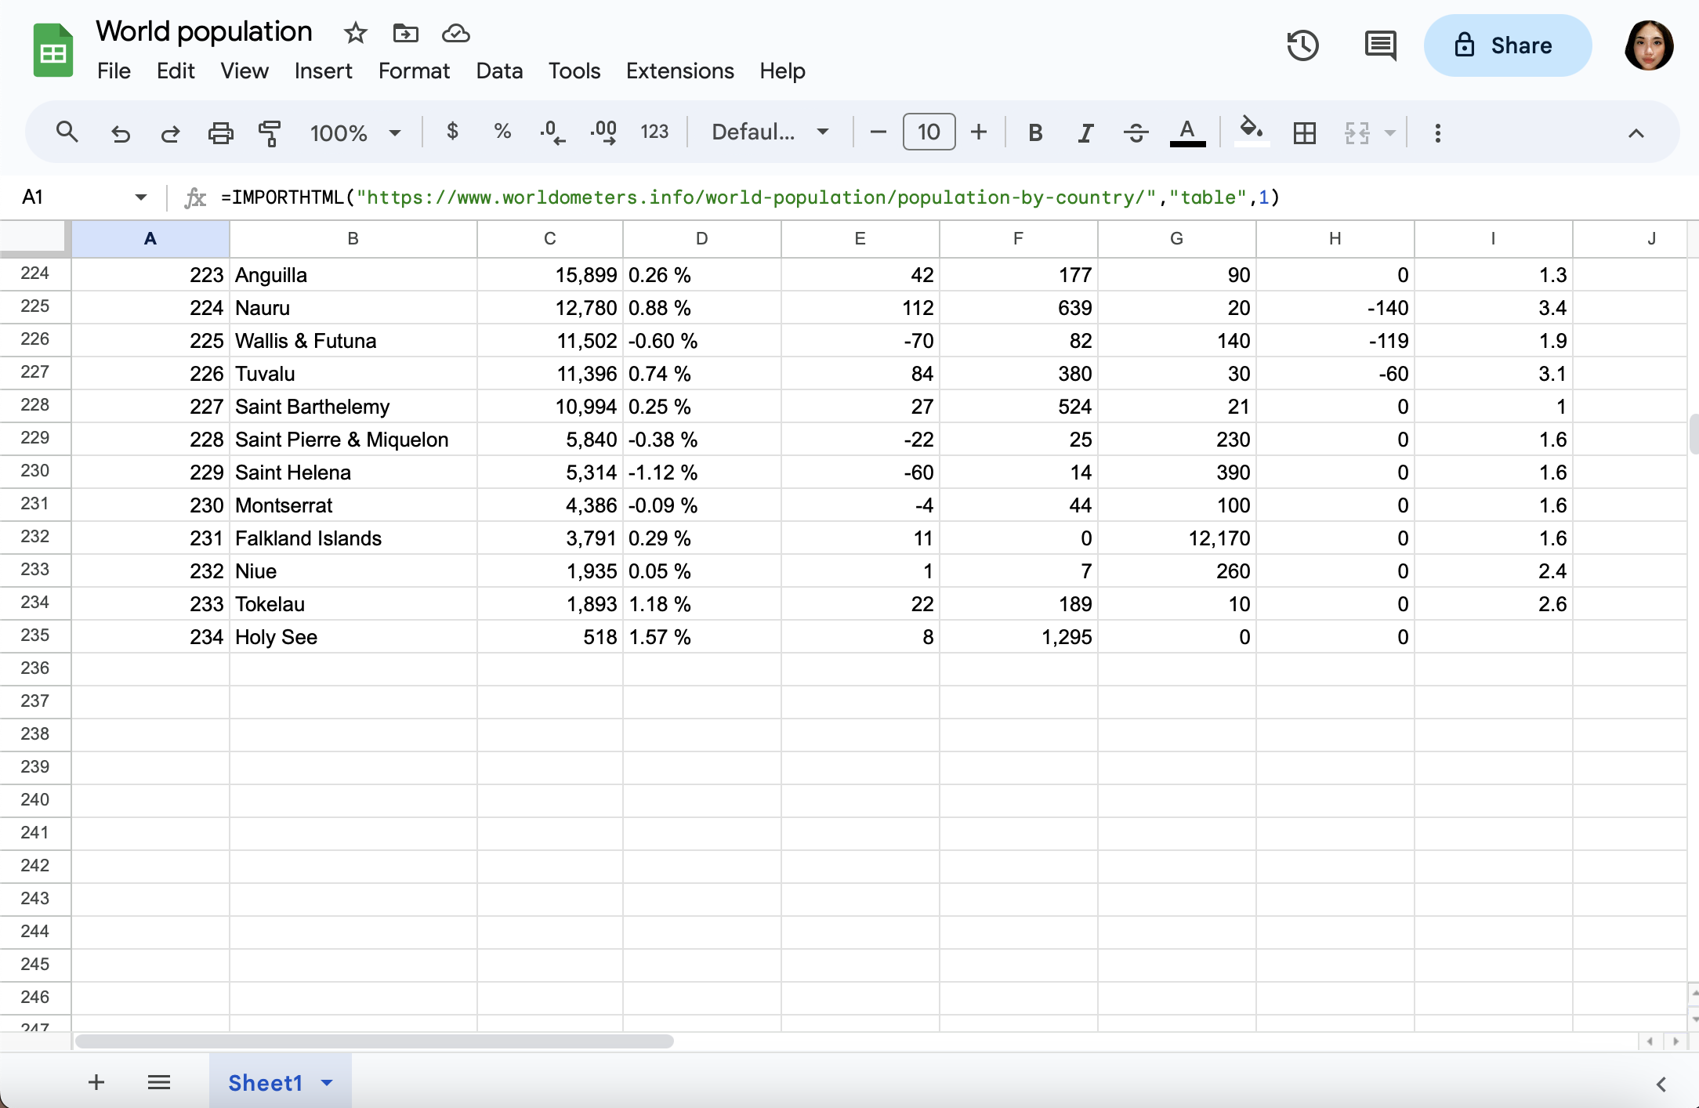Click the move to folder icon
This screenshot has width=1699, height=1108.
[405, 33]
